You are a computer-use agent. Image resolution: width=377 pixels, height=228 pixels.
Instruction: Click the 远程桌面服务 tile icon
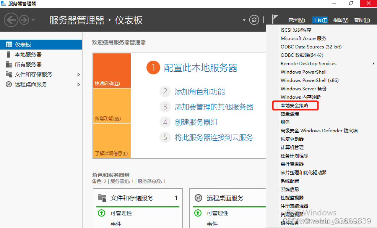pos(198,198)
